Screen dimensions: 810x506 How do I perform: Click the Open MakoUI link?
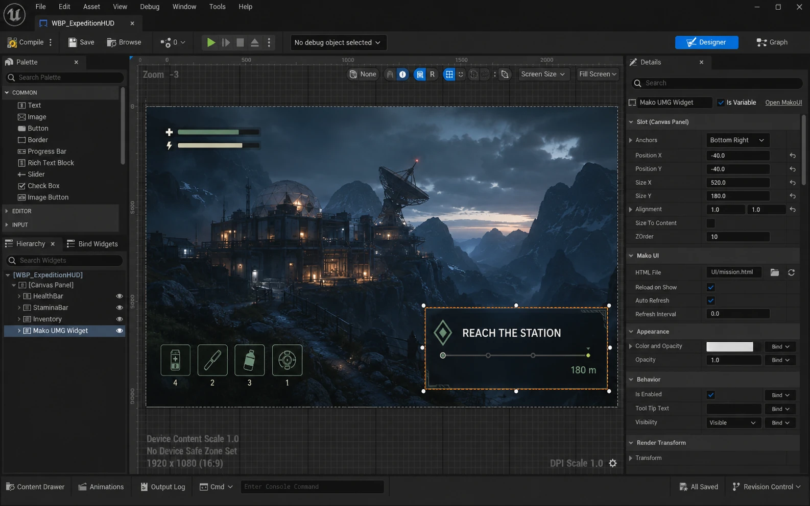(x=783, y=103)
